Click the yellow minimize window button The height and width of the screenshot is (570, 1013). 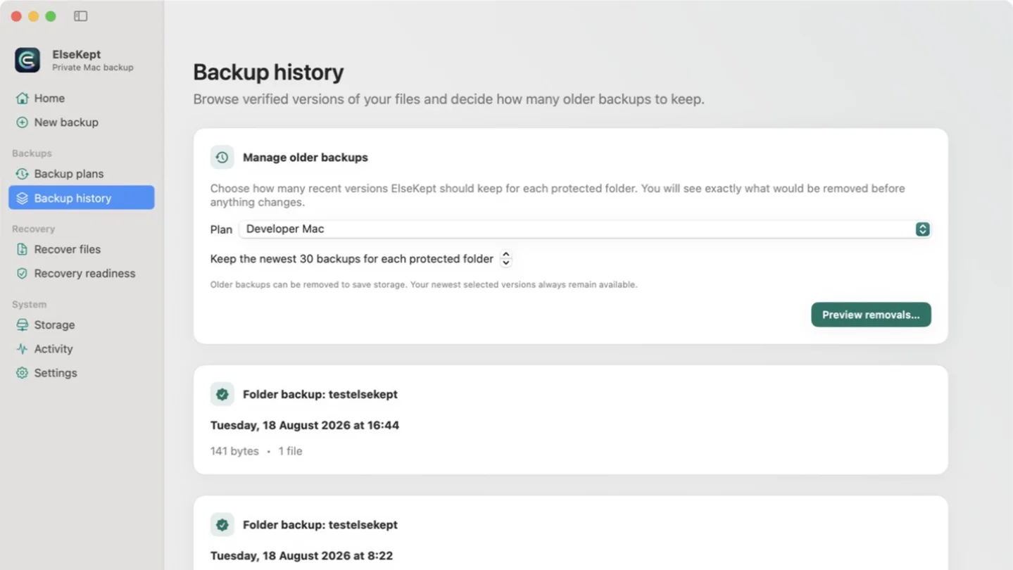(x=33, y=16)
